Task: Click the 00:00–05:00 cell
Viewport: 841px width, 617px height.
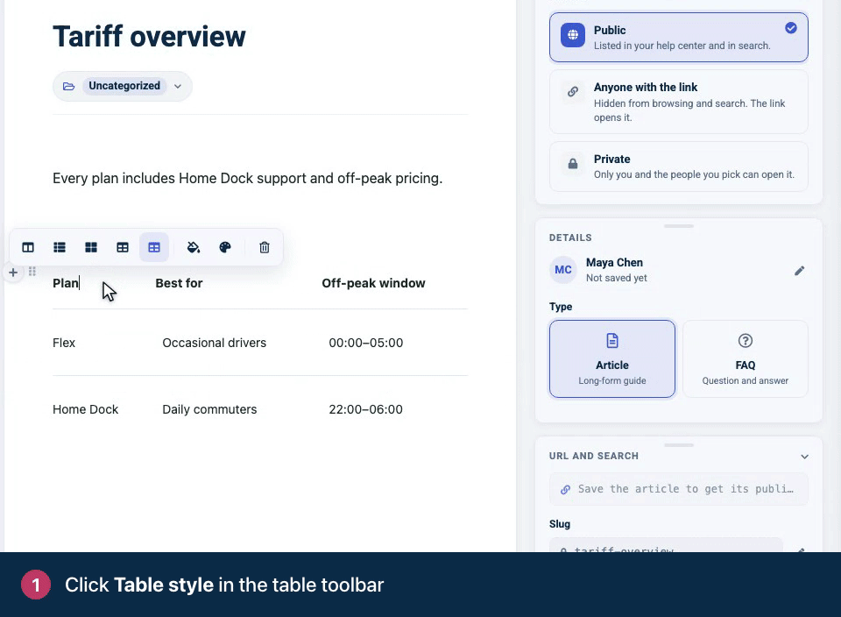Action: click(x=366, y=343)
